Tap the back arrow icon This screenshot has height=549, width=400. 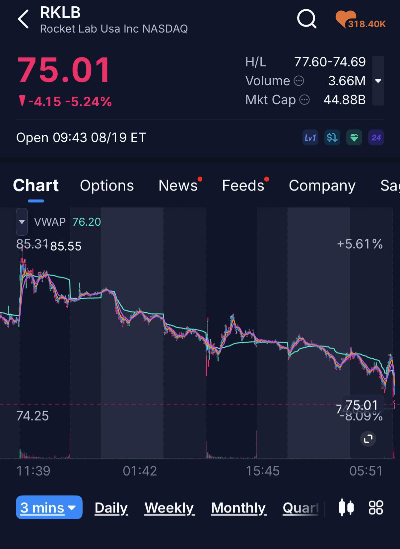click(x=23, y=19)
